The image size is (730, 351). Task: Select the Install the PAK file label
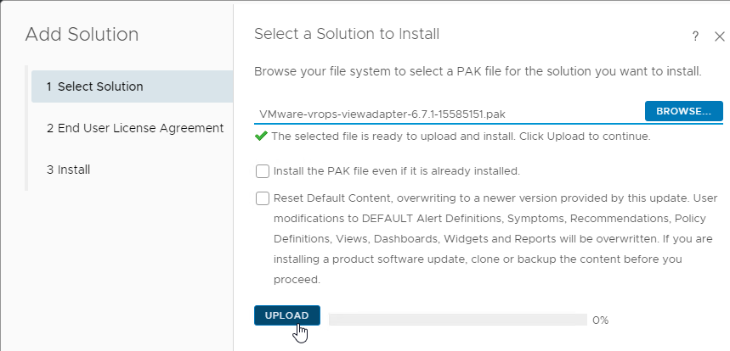[397, 171]
